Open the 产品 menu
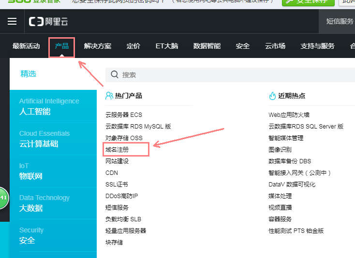 61,46
